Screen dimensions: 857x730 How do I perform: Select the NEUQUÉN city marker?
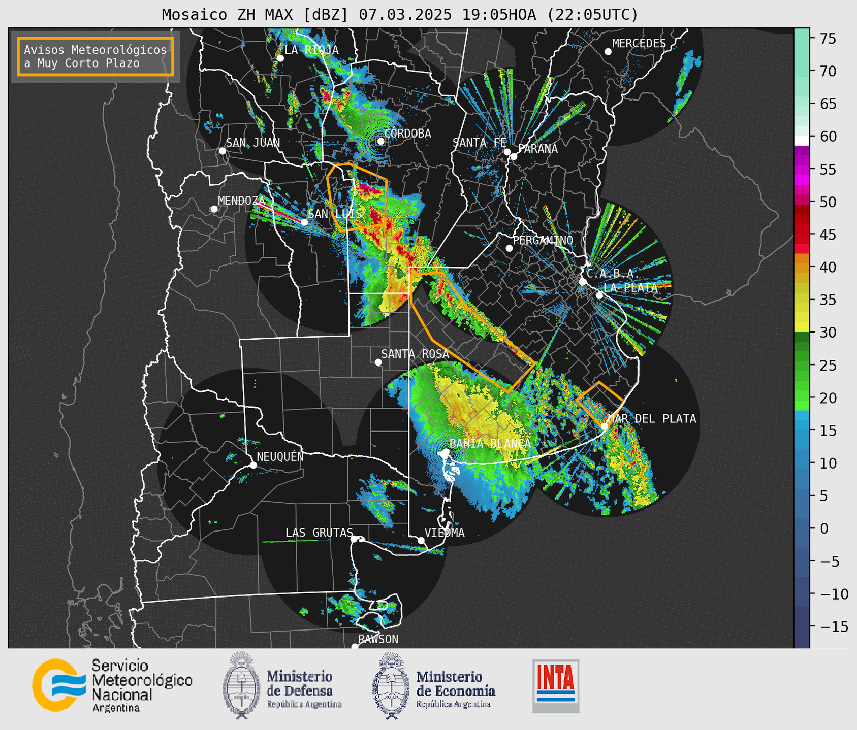[x=253, y=465]
